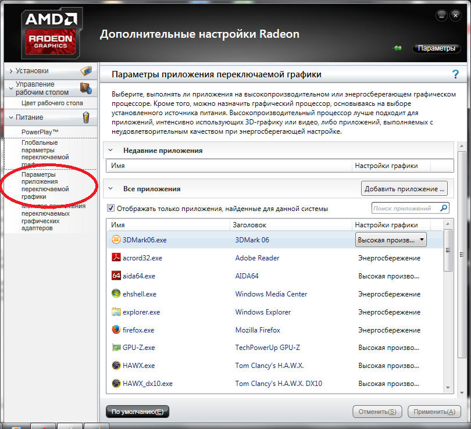Screen dimensions: 471x429
Task: Click the AMD Radeon Graphics logo
Action: tap(51, 33)
